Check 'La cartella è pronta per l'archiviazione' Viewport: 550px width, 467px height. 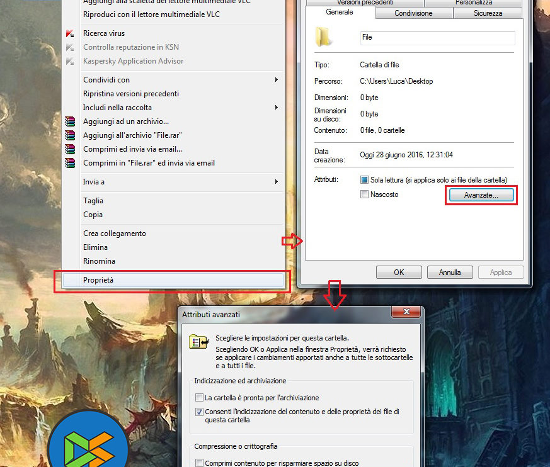coord(199,398)
